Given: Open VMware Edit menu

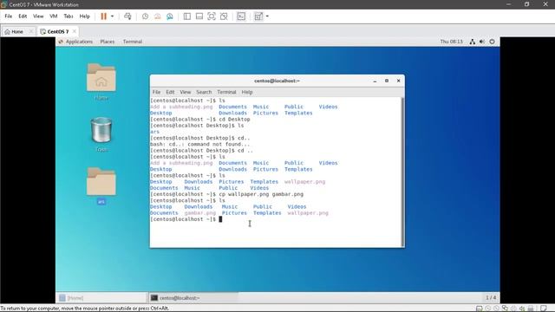Looking at the screenshot, I should [x=23, y=16].
